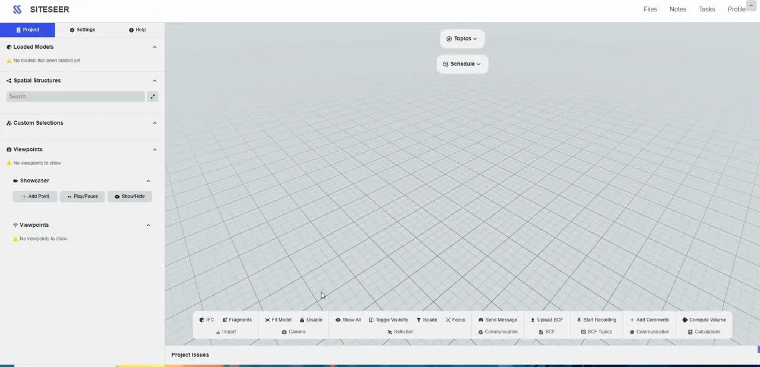The image size is (760, 367).
Task: Click Add Point in Showcaser
Action: pyautogui.click(x=35, y=197)
